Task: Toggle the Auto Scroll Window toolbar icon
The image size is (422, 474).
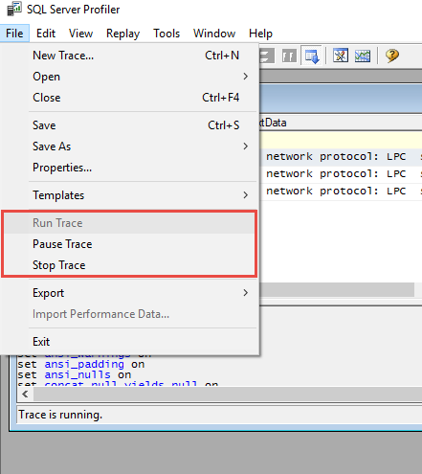Action: [x=311, y=56]
